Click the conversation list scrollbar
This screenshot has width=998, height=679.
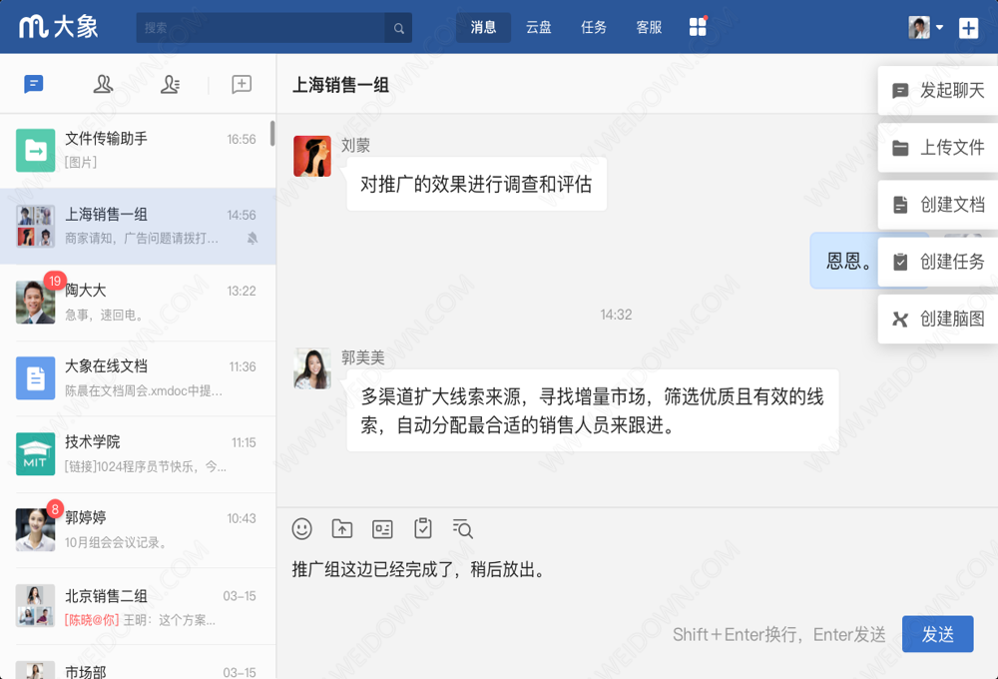tap(272, 134)
